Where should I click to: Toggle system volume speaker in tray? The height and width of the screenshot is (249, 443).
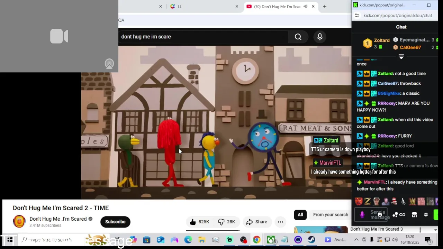click(395, 240)
